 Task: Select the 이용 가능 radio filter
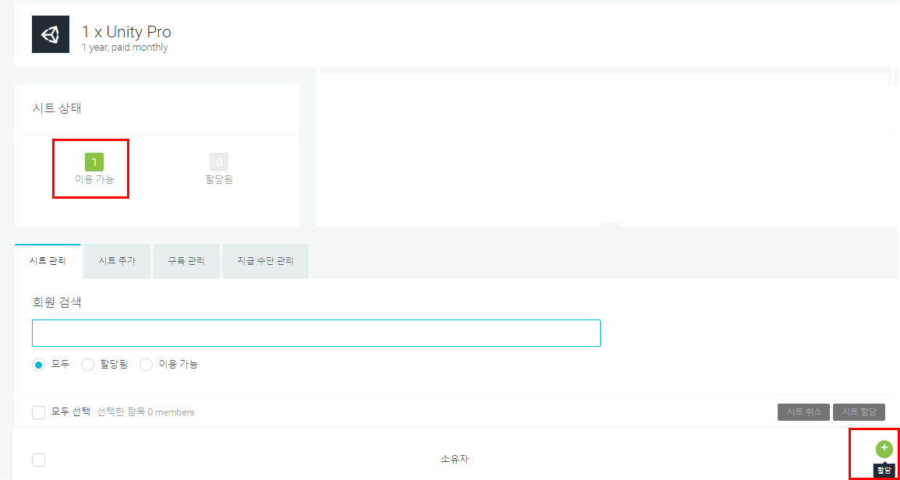[x=146, y=365]
